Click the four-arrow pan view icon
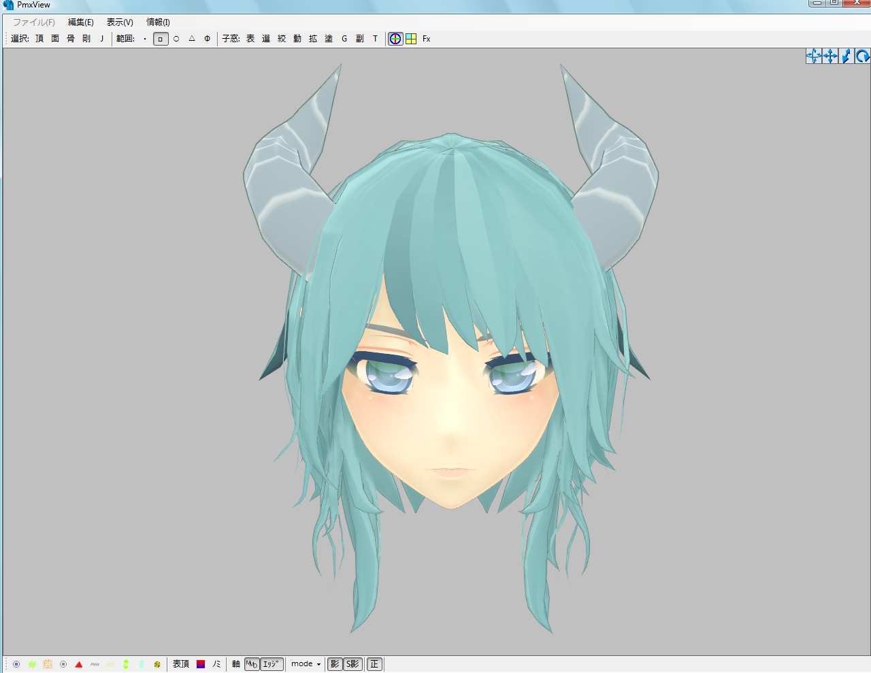 coord(830,56)
